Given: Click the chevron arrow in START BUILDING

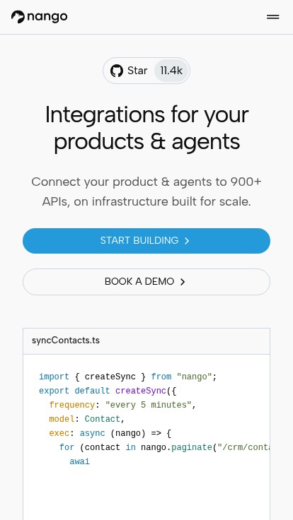Looking at the screenshot, I should coord(187,241).
